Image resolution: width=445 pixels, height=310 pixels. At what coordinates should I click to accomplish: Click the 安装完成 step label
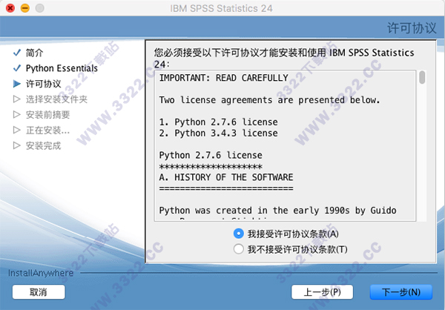[44, 145]
